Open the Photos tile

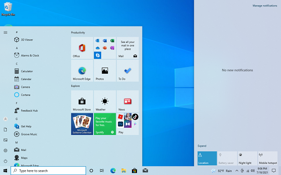pos(105,70)
